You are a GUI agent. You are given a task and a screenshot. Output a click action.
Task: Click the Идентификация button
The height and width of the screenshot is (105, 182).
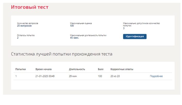pyautogui.click(x=135, y=36)
